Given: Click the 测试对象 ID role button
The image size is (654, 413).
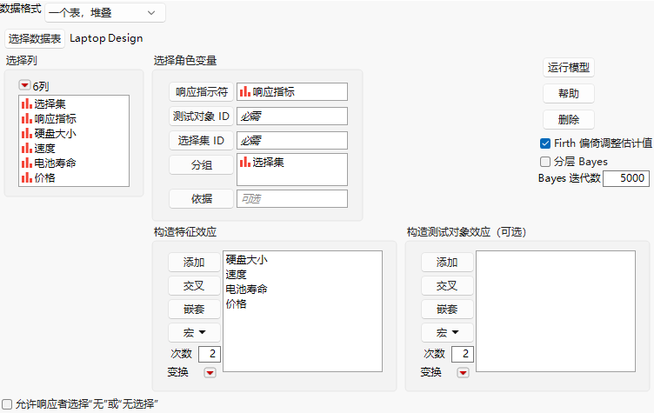Looking at the screenshot, I should 202,116.
